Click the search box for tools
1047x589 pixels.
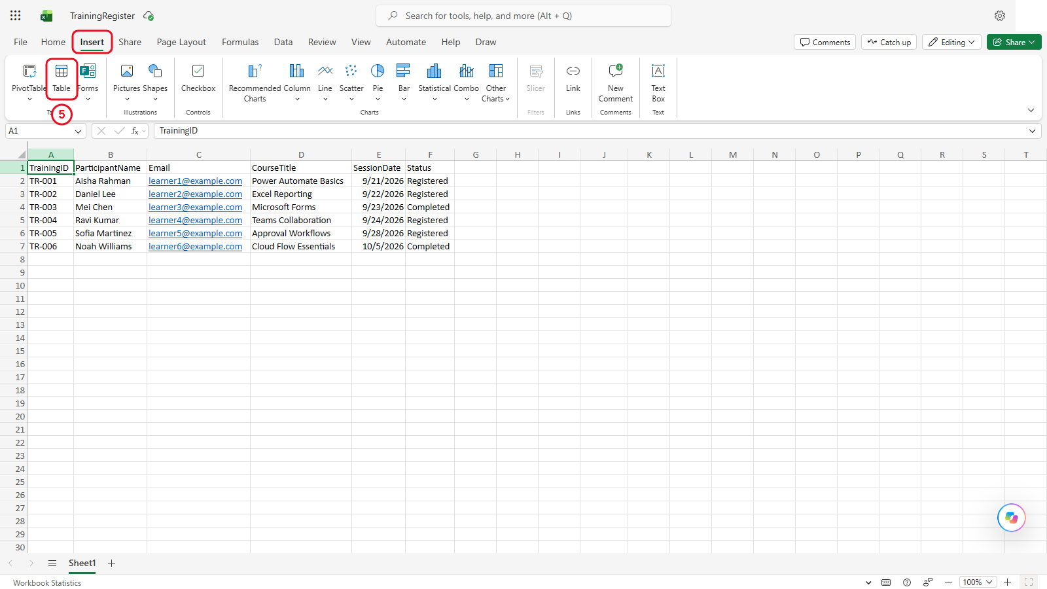tap(523, 16)
